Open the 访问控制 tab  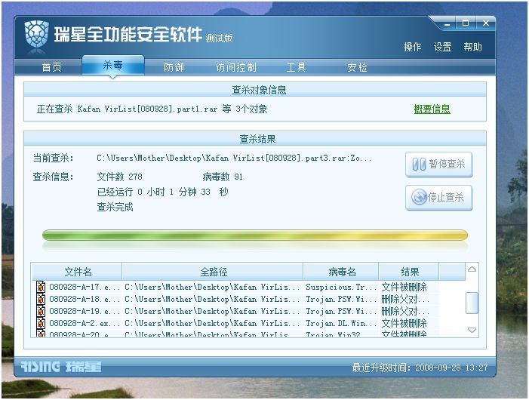tap(235, 67)
